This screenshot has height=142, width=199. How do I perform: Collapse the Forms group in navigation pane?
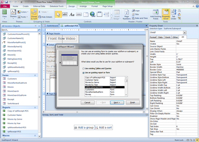[35, 75]
